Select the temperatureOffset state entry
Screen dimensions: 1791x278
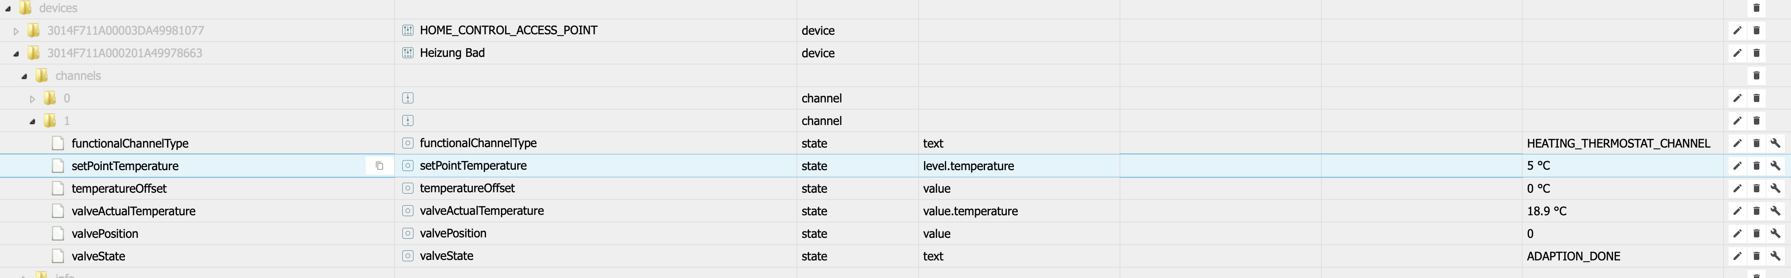point(119,189)
